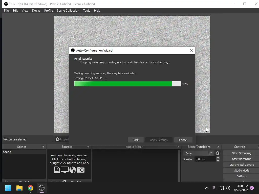Click the image source icon in the Sources hint
259x194 pixels.
pyautogui.click(x=57, y=170)
